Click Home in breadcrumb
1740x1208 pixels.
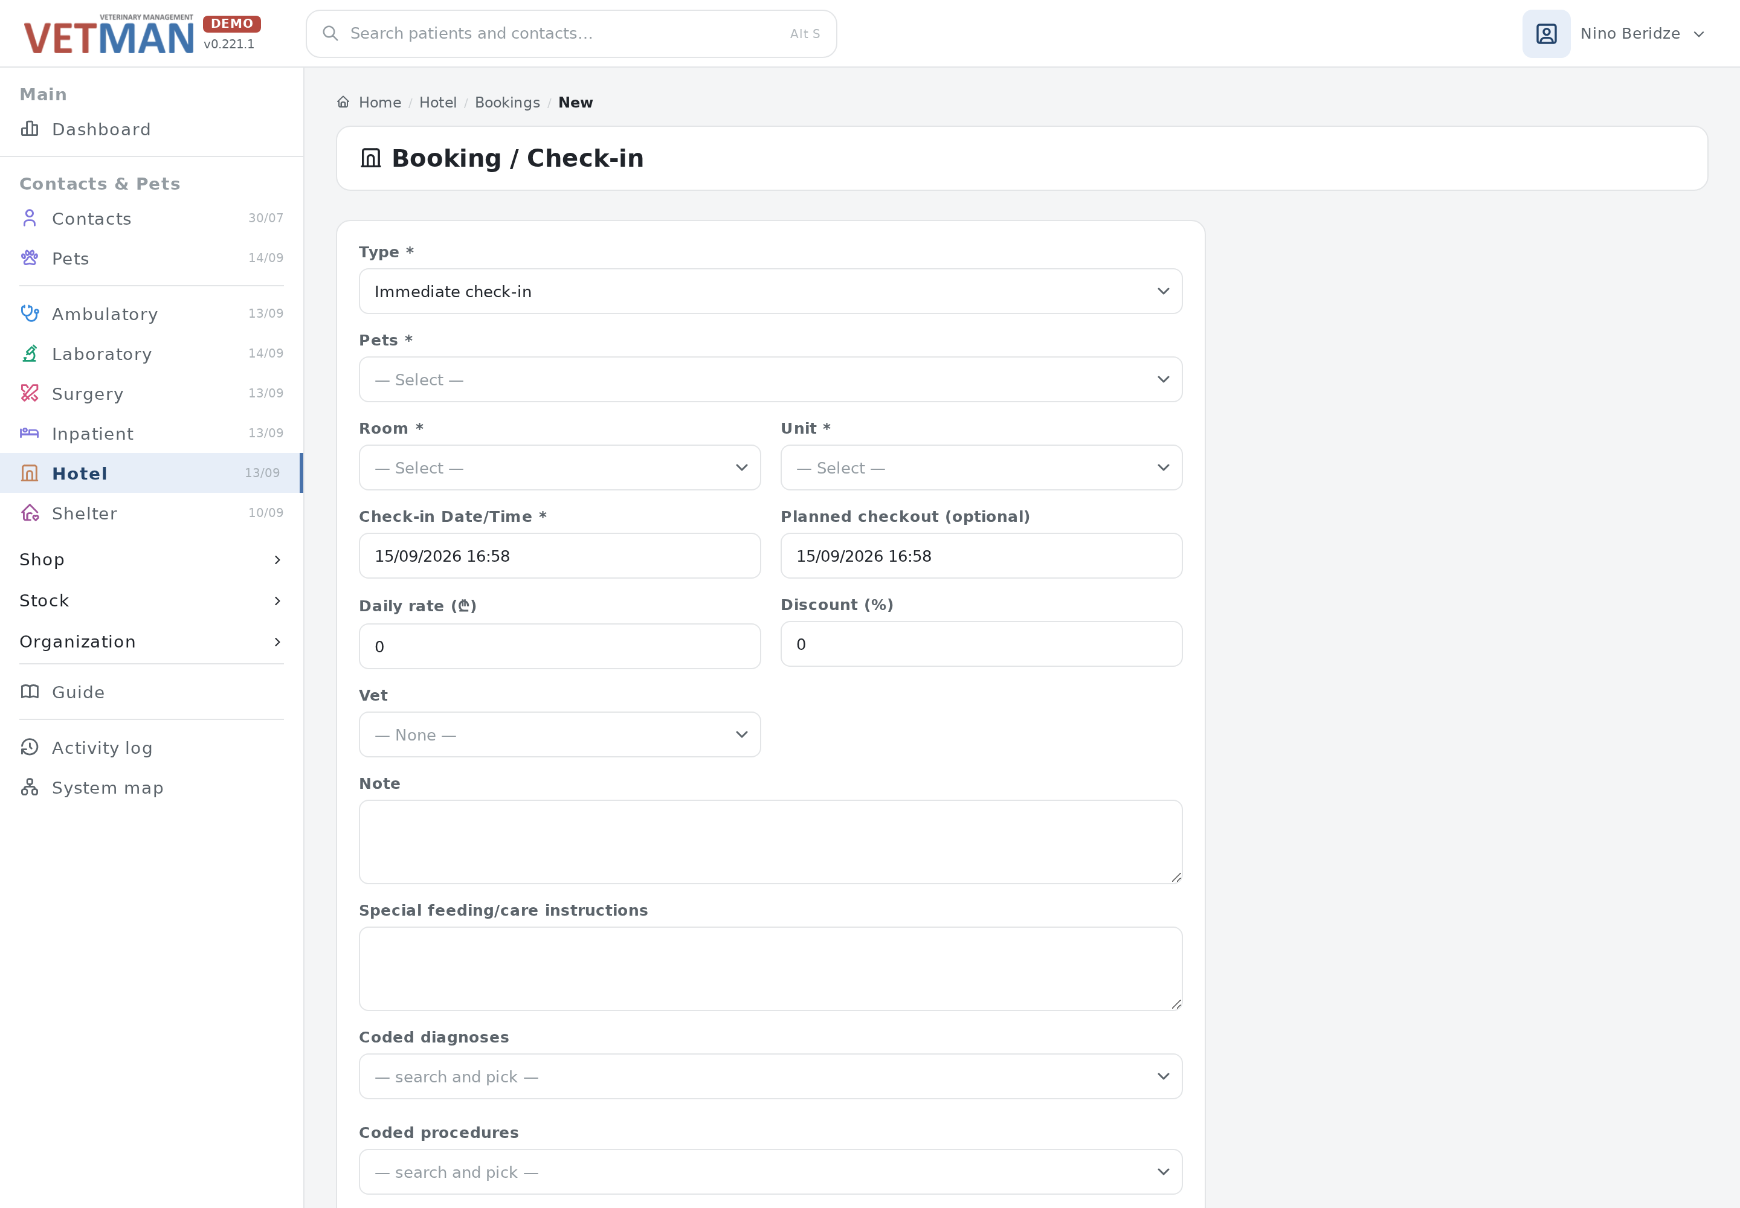pyautogui.click(x=379, y=102)
